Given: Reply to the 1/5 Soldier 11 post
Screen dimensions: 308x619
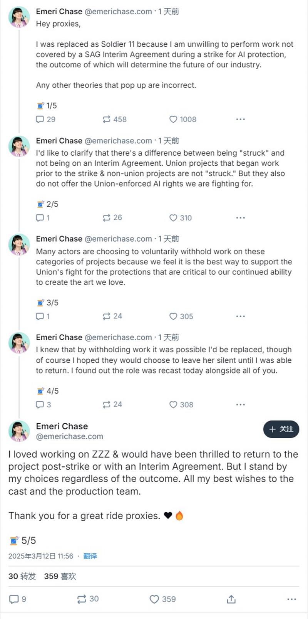Looking at the screenshot, I should pos(40,119).
